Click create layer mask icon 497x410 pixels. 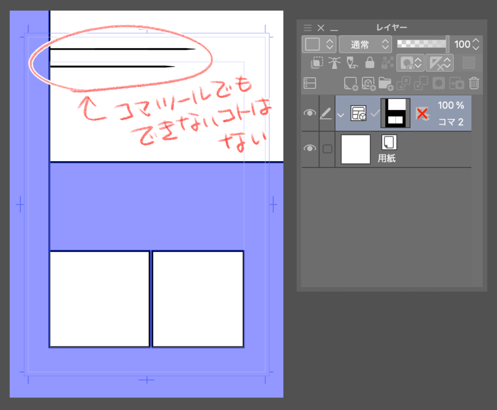click(x=438, y=83)
